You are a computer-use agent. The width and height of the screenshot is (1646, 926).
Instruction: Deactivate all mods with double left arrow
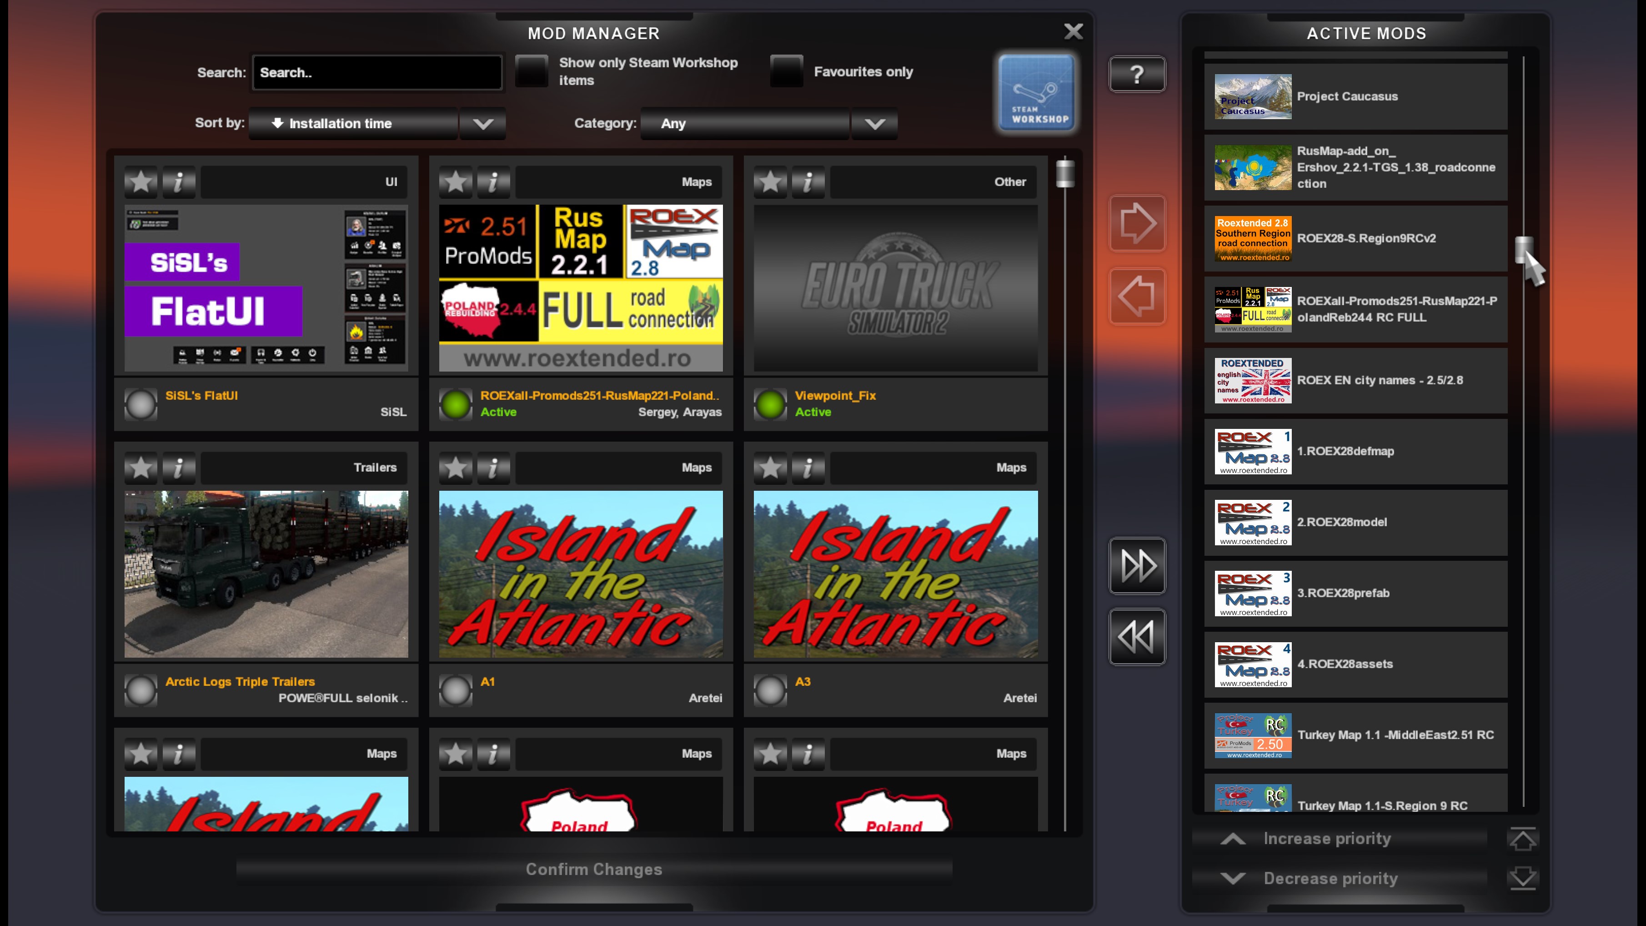(x=1137, y=636)
